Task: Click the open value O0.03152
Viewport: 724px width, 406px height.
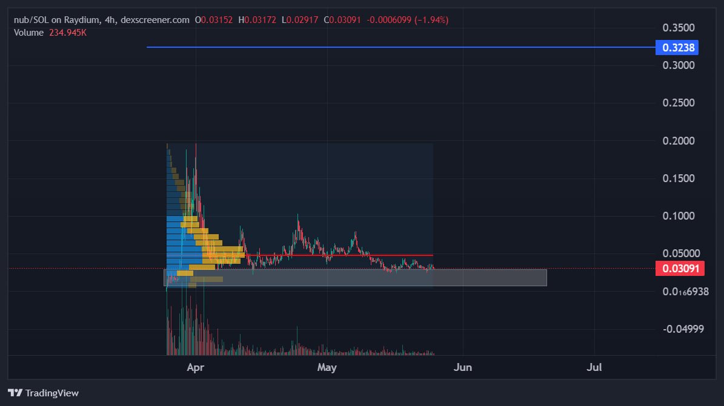Action: pos(214,20)
